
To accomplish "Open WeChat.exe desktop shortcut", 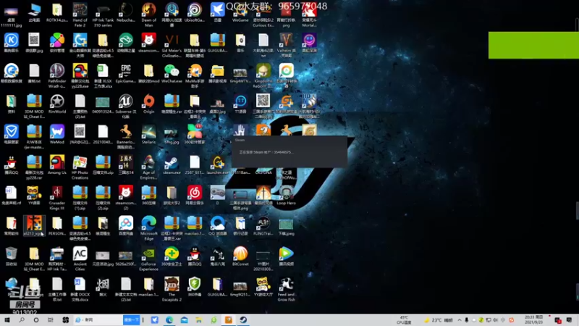I will coord(172,74).
